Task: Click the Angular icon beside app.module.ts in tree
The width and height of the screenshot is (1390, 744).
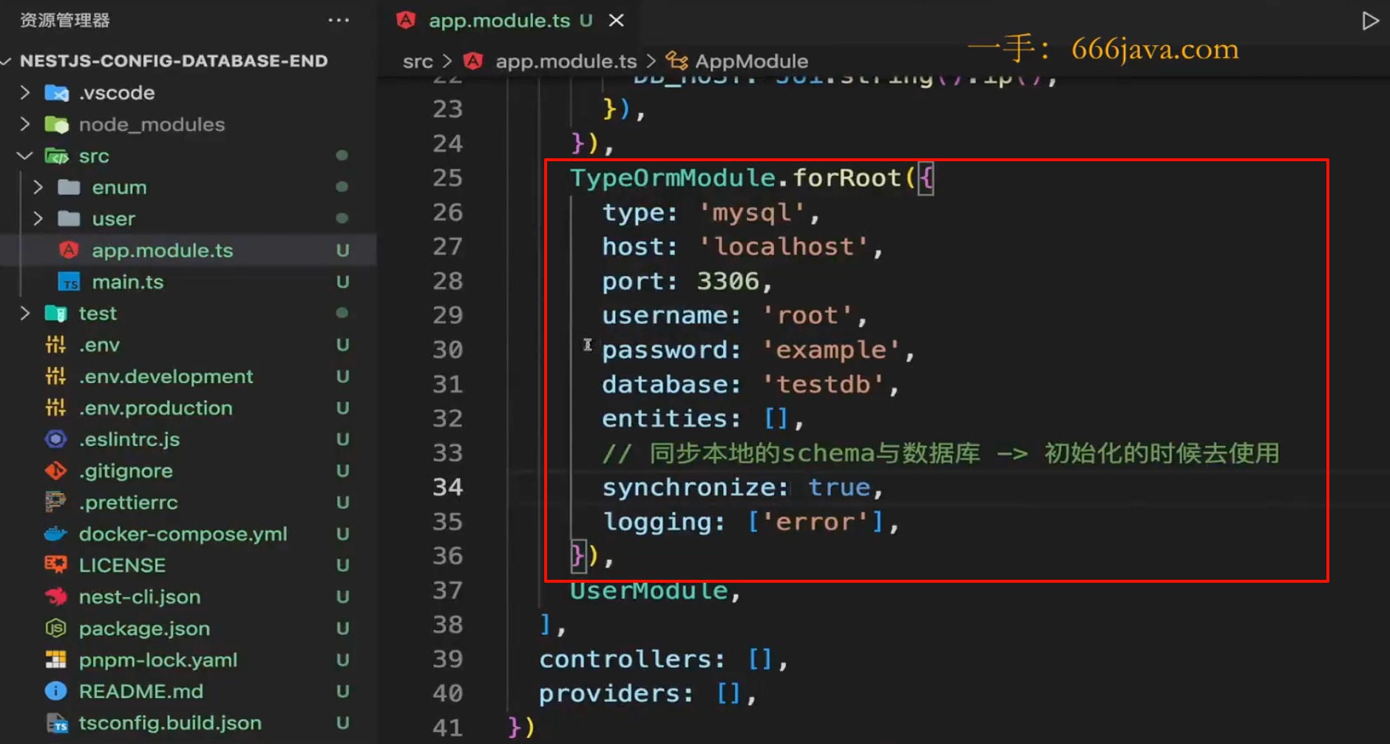Action: tap(69, 250)
